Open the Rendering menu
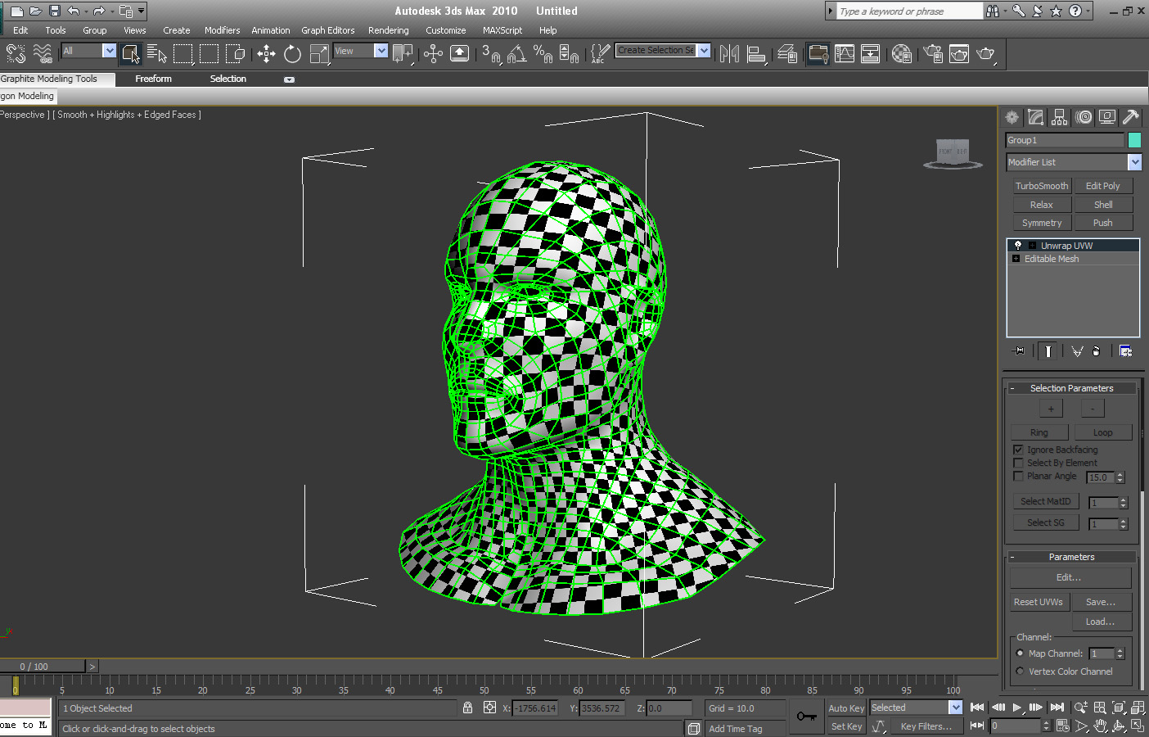Image resolution: width=1149 pixels, height=737 pixels. [388, 30]
